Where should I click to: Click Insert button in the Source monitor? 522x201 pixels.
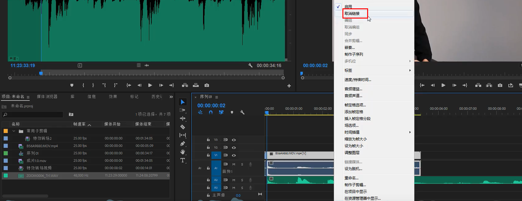coord(185,85)
